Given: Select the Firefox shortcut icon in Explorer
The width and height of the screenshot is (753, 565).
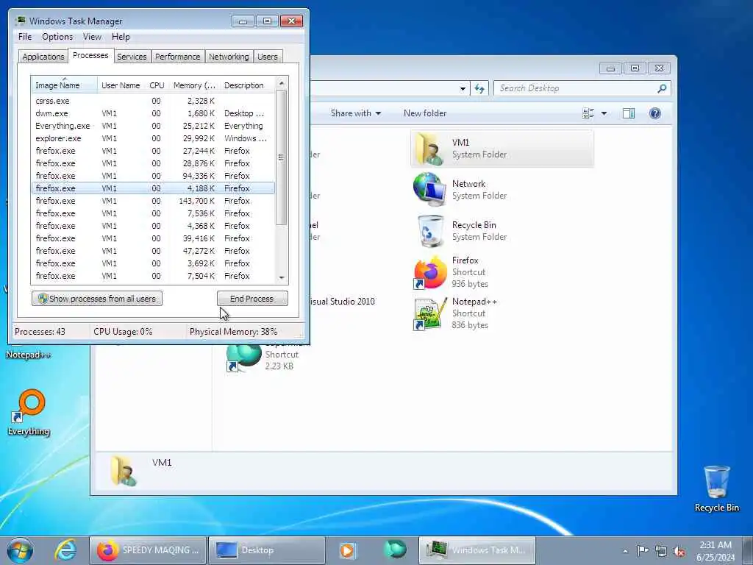Looking at the screenshot, I should [x=429, y=272].
